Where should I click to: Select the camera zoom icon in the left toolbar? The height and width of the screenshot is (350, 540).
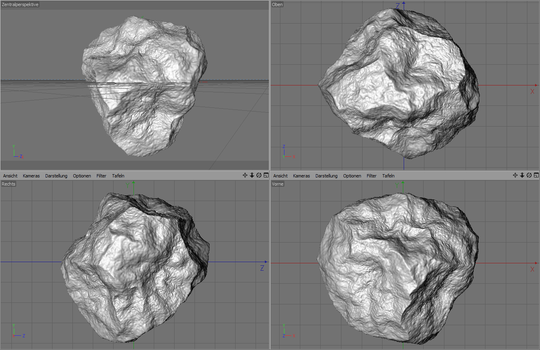(252, 175)
